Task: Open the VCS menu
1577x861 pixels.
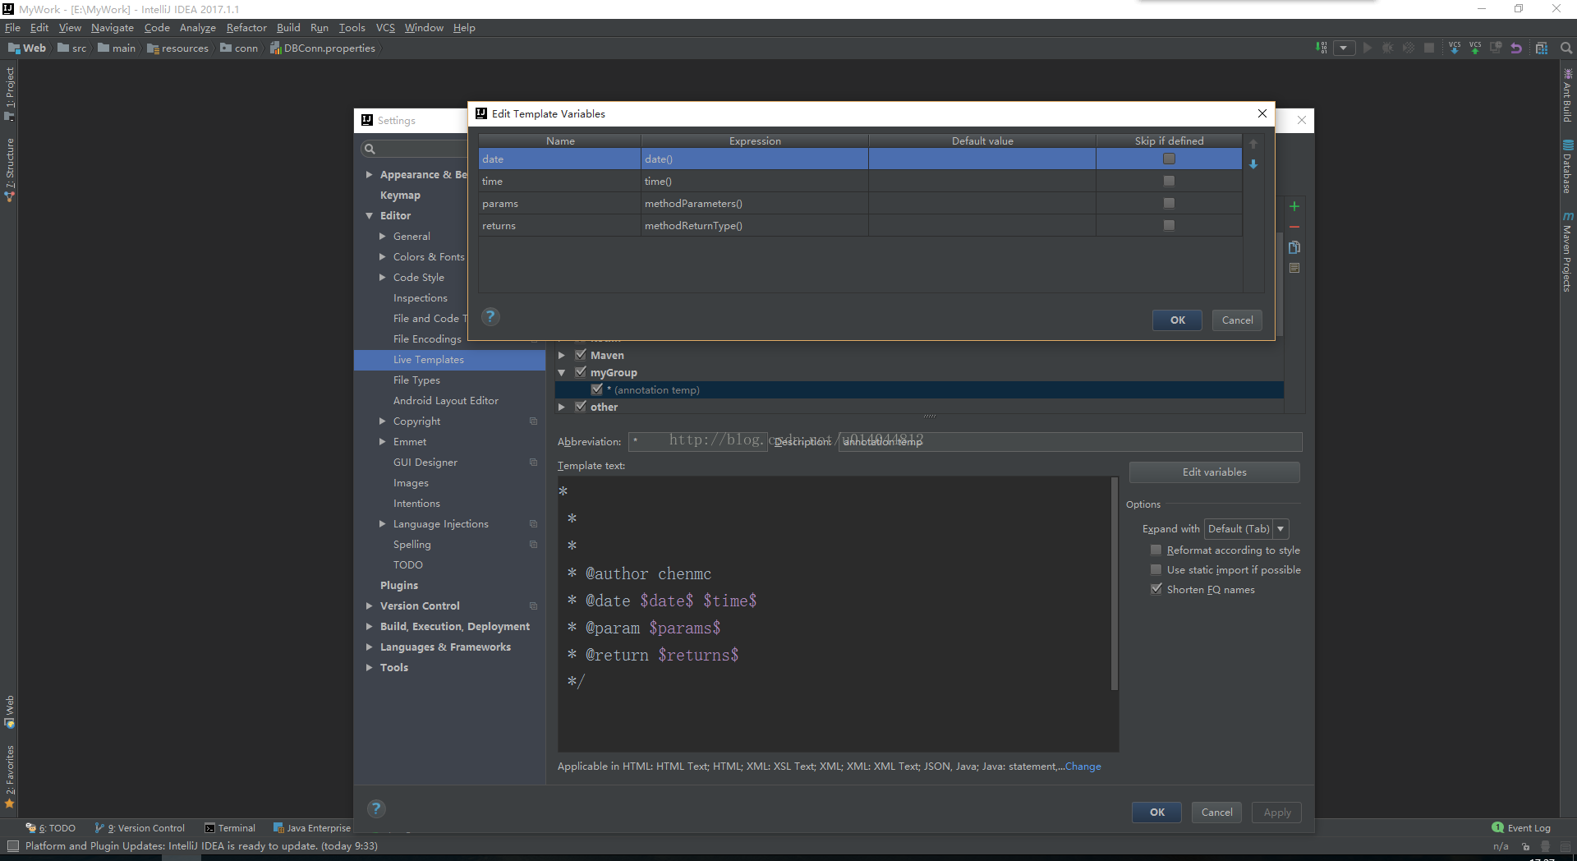Action: (x=385, y=27)
